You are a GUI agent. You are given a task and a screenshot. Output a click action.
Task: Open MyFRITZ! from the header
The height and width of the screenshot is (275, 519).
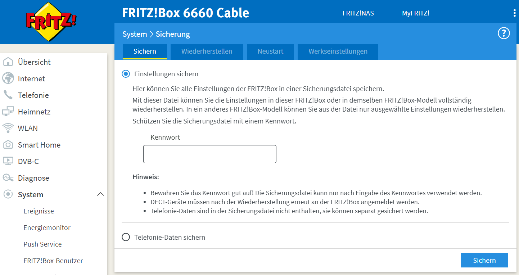click(416, 13)
